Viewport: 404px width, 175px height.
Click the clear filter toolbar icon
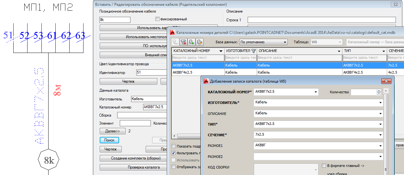[184, 42]
